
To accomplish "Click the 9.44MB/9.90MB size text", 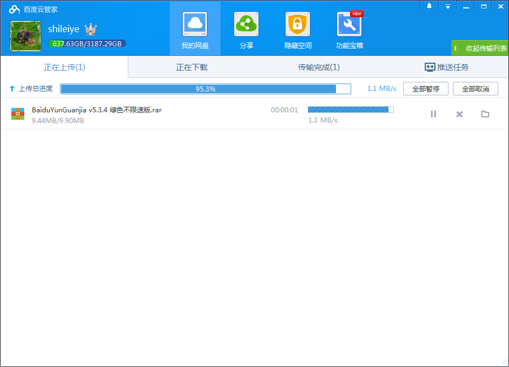I will [x=58, y=121].
